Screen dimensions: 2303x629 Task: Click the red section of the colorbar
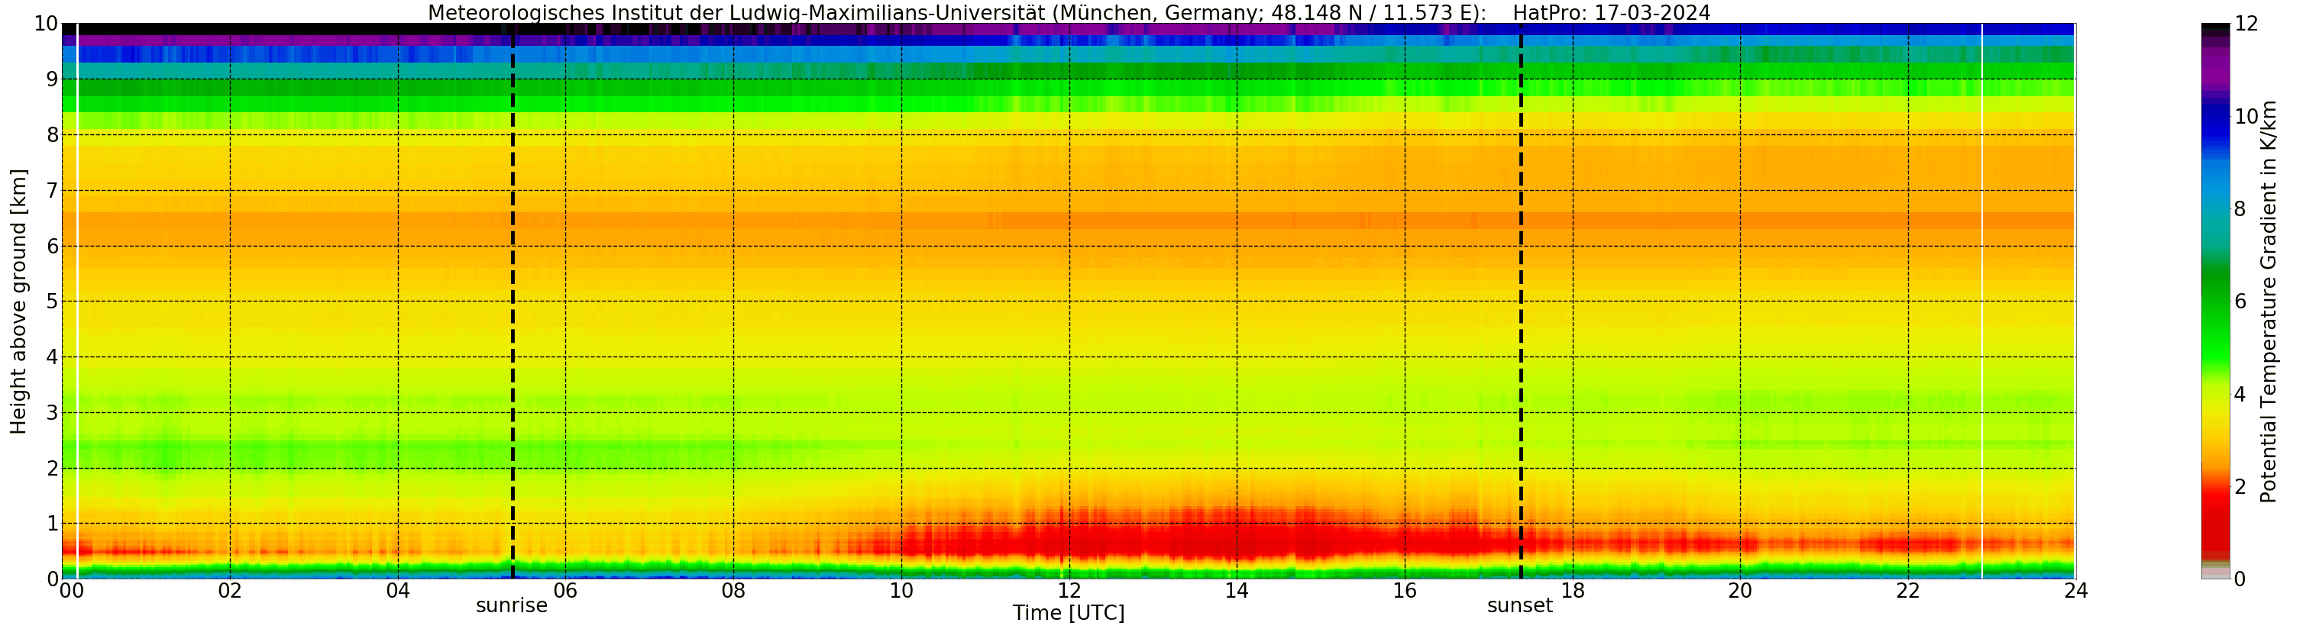pyautogui.click(x=2215, y=518)
